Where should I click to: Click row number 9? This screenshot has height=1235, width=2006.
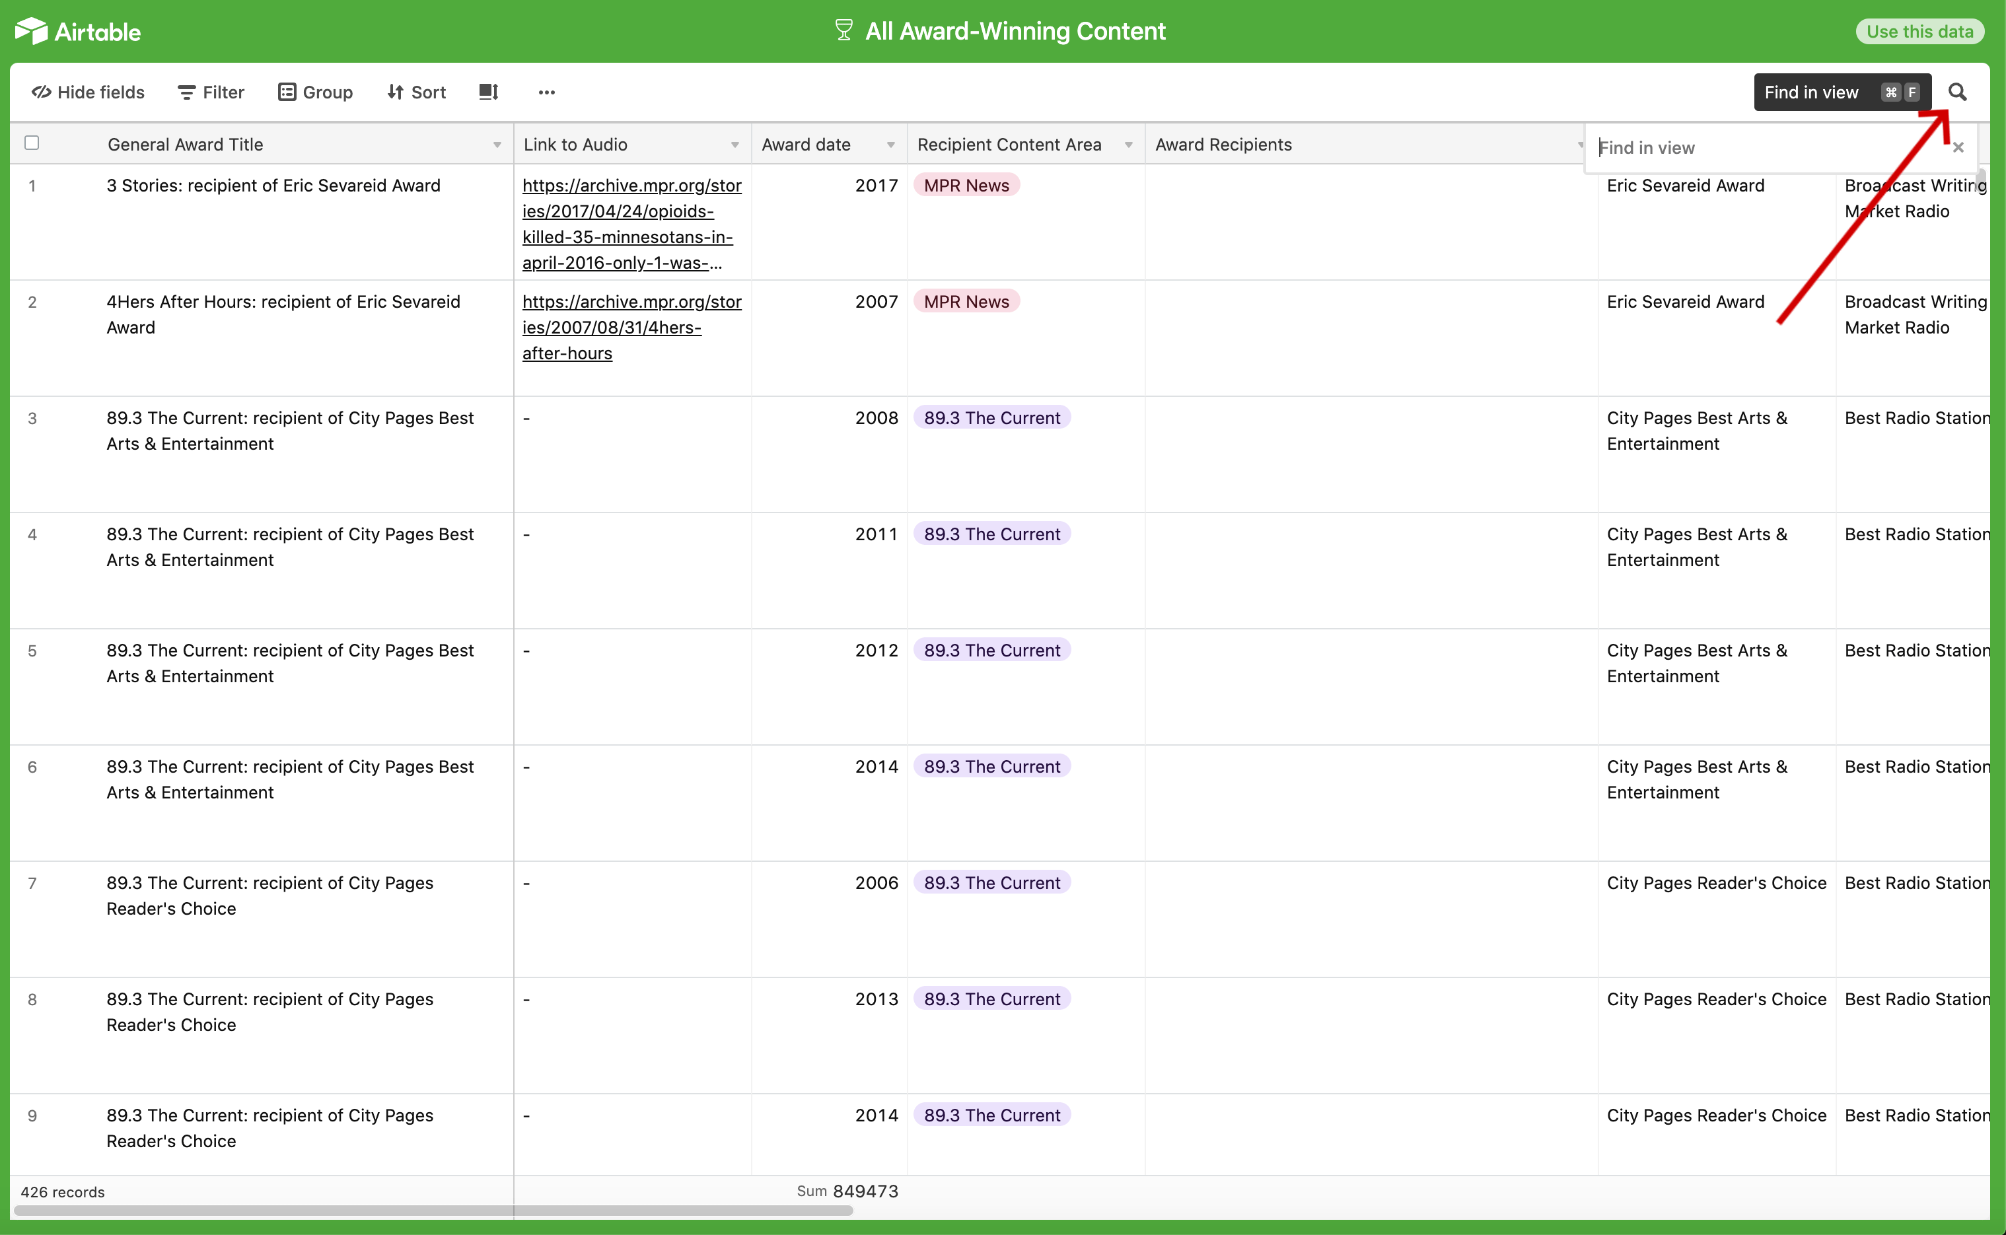tap(32, 1115)
